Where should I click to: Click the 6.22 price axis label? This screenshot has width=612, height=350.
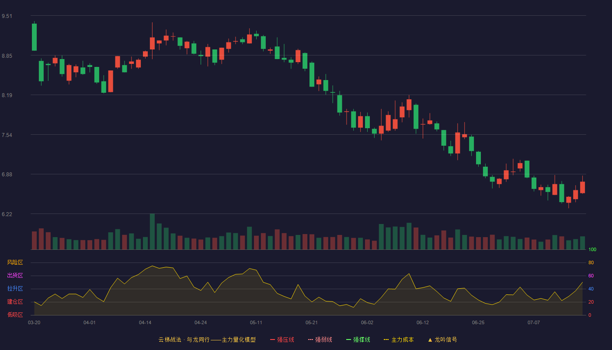[x=7, y=214]
